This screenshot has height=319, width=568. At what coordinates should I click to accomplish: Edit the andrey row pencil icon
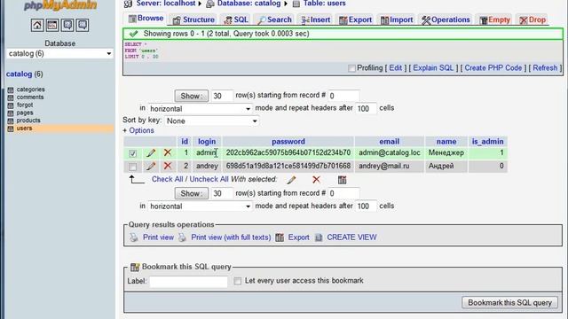pyautogui.click(x=151, y=167)
